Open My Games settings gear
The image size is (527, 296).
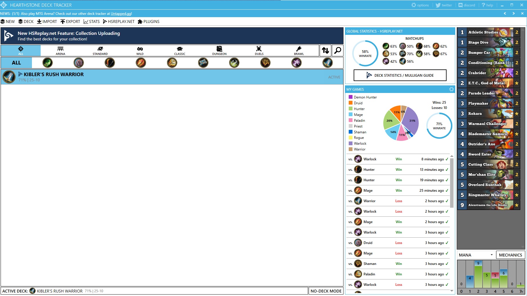click(452, 89)
